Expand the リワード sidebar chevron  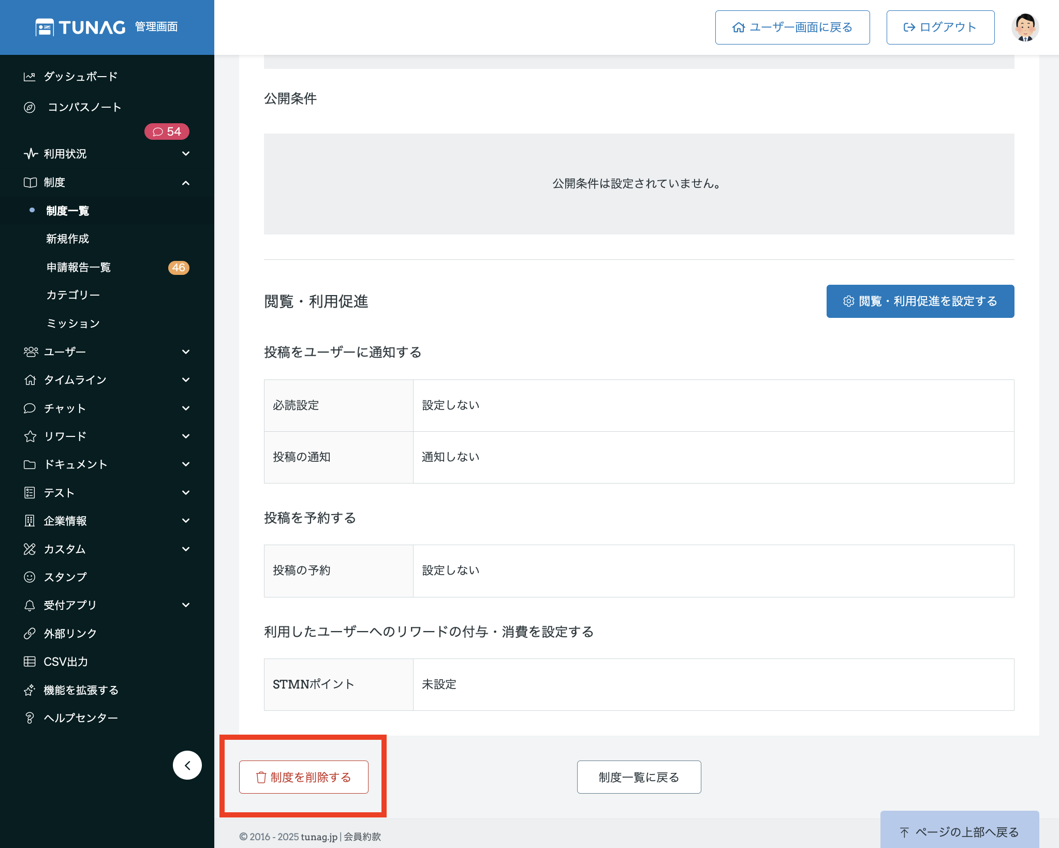[x=186, y=436]
